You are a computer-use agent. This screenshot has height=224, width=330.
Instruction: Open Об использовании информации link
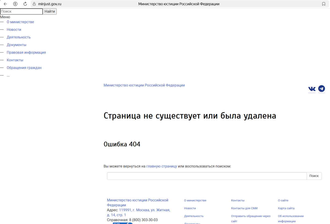291,219
